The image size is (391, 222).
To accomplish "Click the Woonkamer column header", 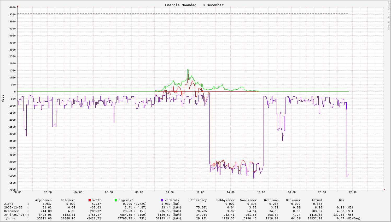I will [248, 200].
